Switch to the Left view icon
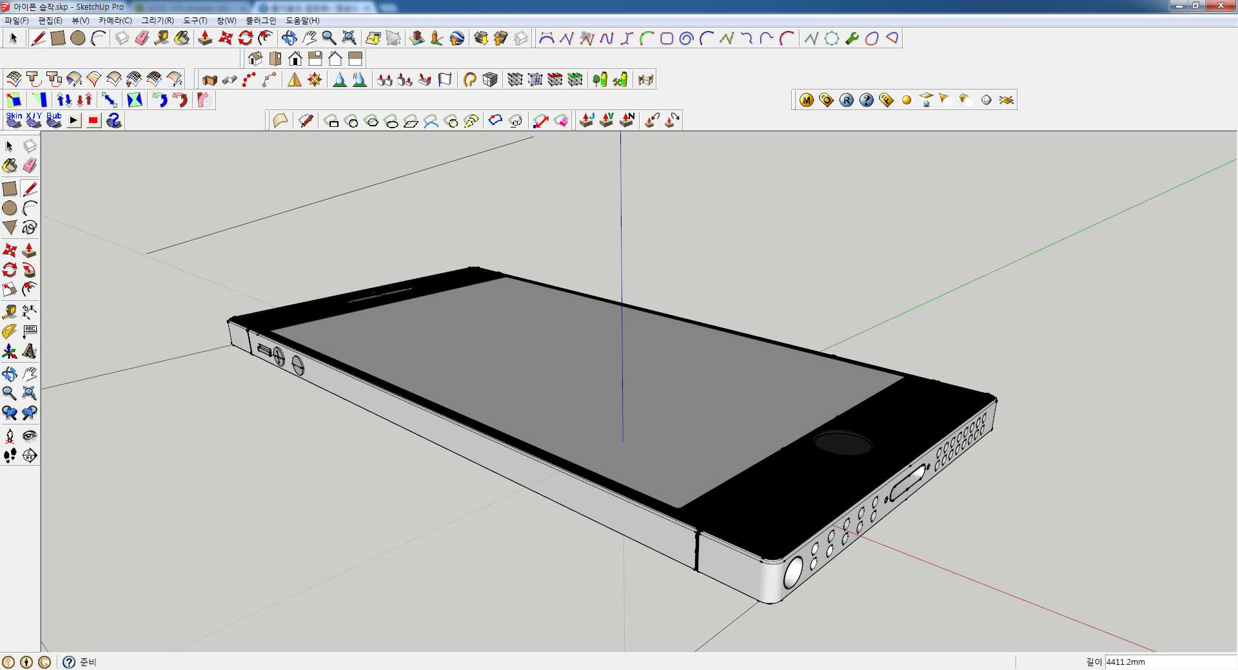 (355, 59)
